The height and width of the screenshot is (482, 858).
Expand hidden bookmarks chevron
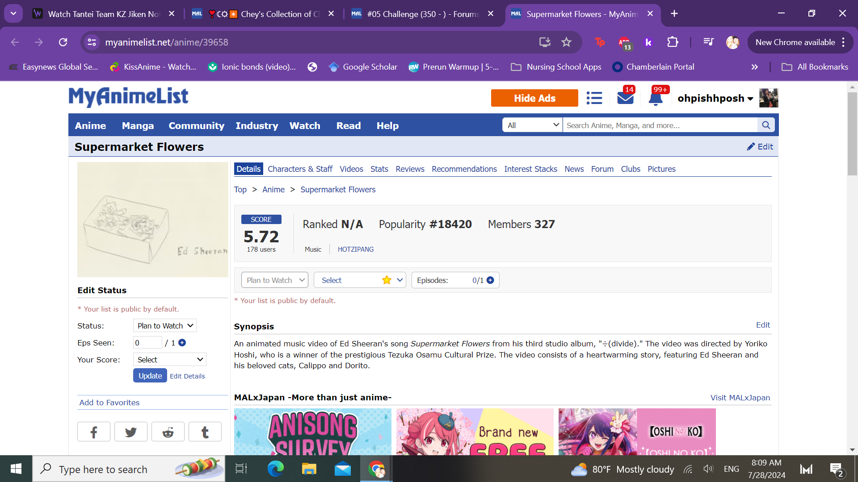coord(755,67)
